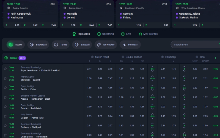
Task: Favorite the Cagliari - Parma 1913 match
Action: (5, 116)
